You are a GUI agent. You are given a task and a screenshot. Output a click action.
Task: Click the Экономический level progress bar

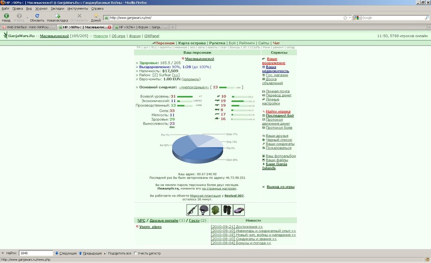(x=185, y=101)
